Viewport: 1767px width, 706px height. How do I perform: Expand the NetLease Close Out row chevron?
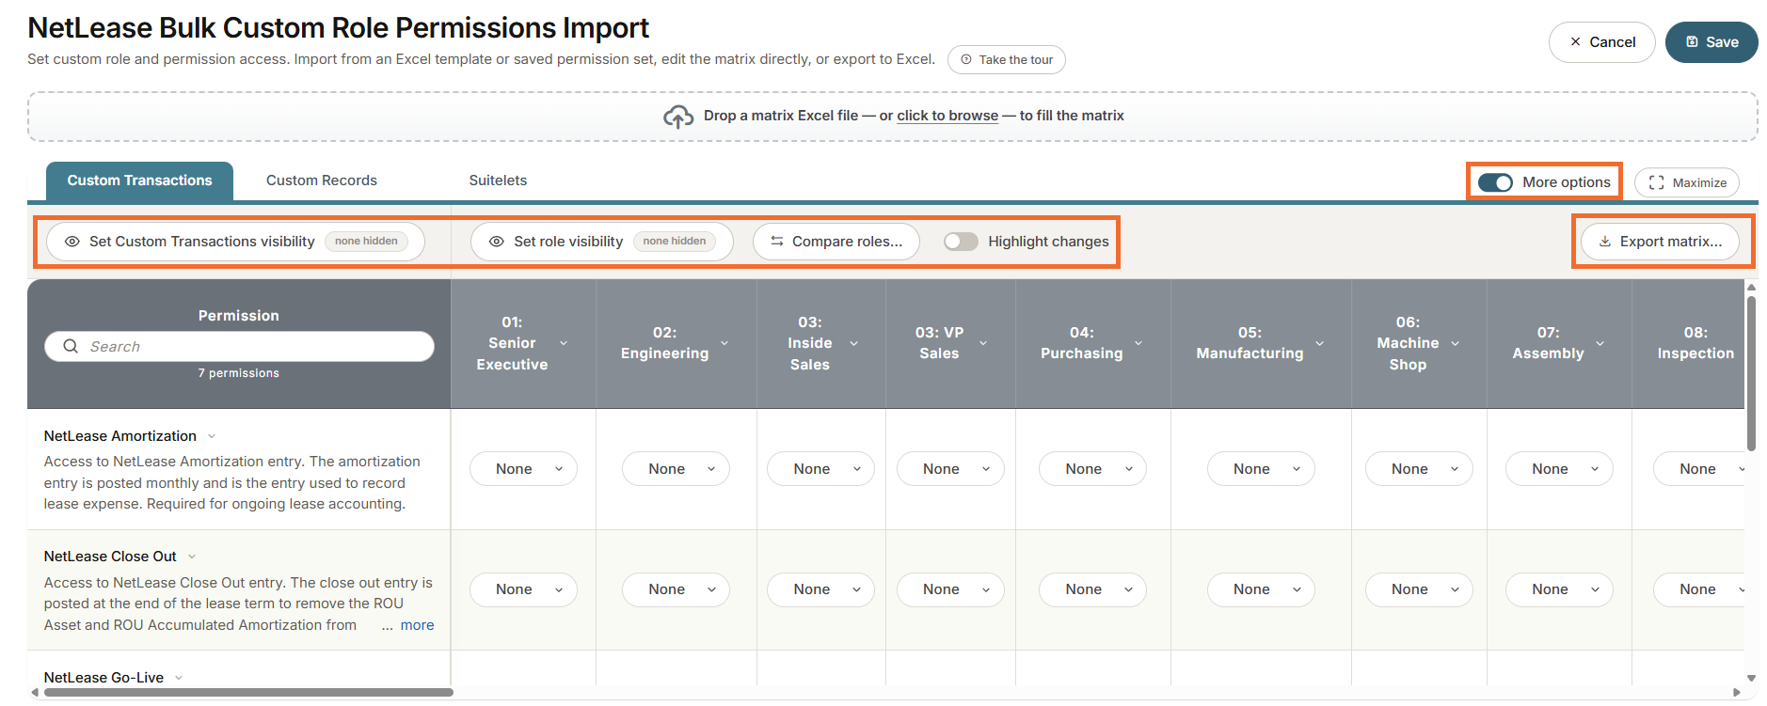tap(192, 557)
